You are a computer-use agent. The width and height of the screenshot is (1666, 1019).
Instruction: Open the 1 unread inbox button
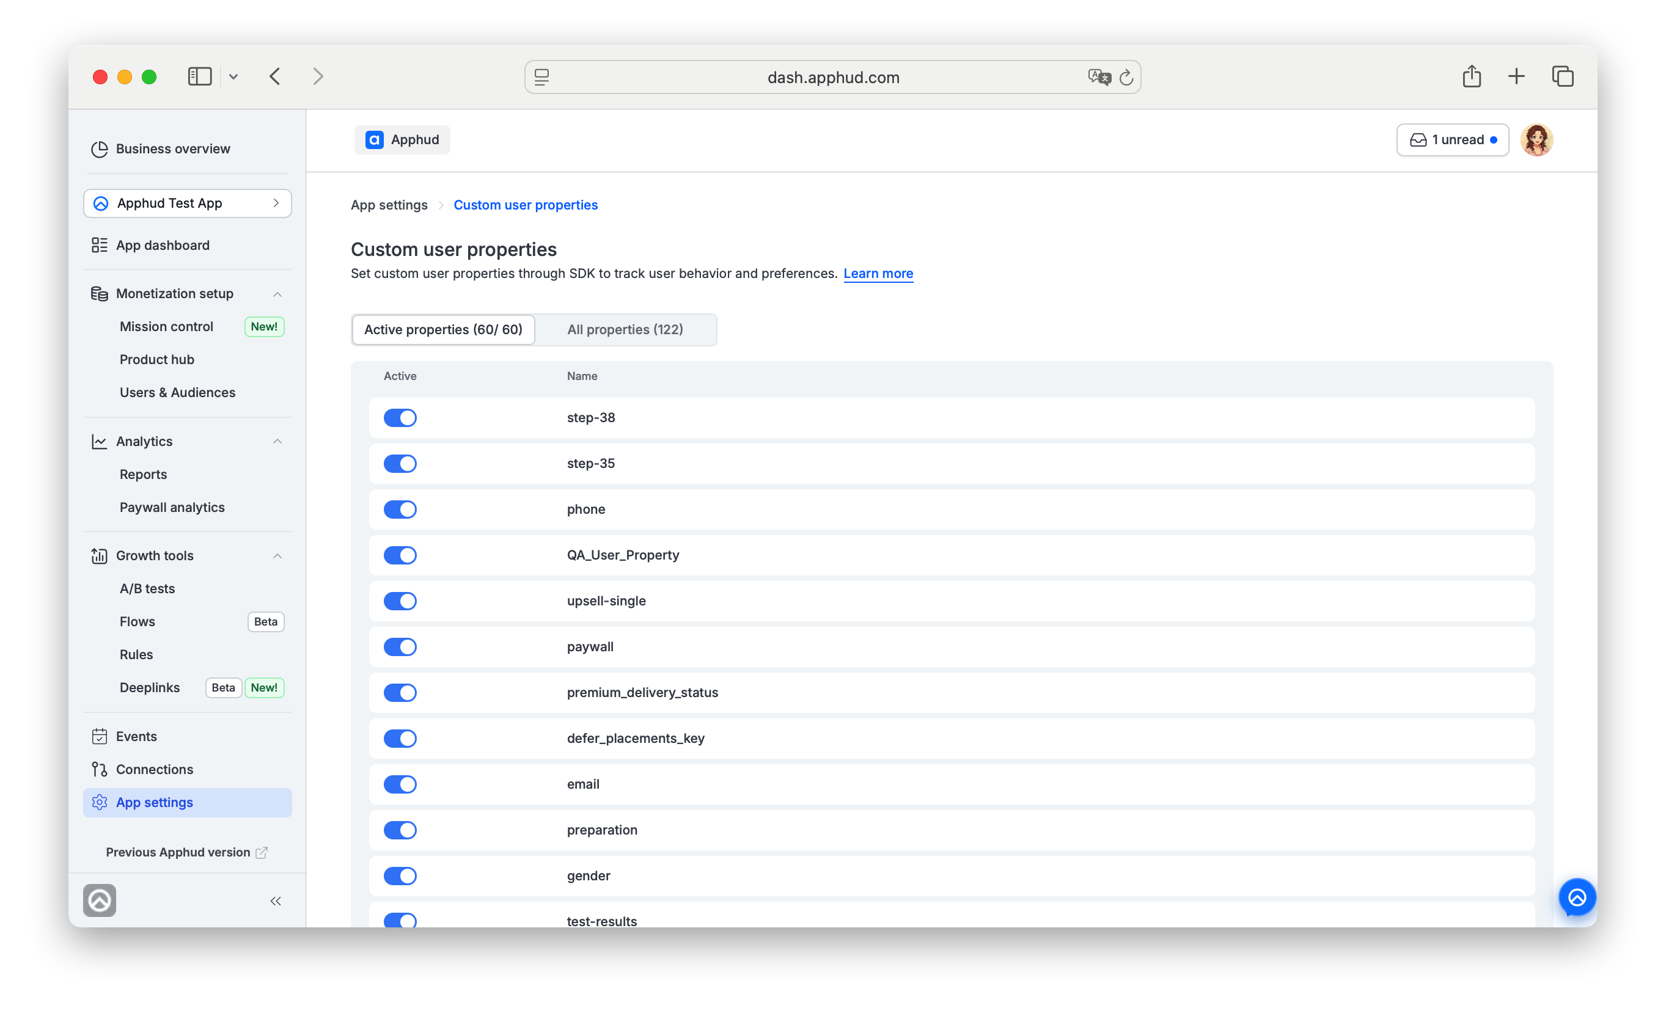point(1452,140)
